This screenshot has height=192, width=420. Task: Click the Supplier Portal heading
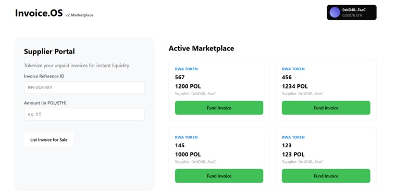(x=50, y=52)
